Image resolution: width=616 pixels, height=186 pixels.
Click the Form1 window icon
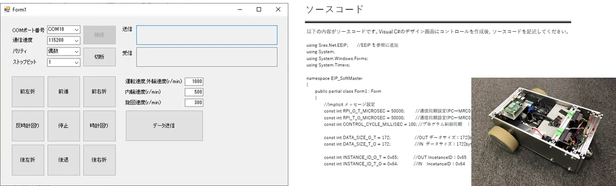tap(7, 10)
